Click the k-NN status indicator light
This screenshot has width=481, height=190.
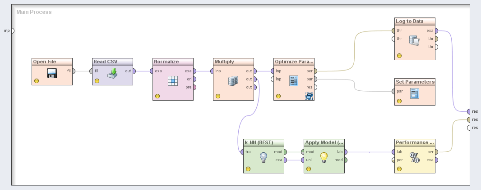tap(248, 169)
